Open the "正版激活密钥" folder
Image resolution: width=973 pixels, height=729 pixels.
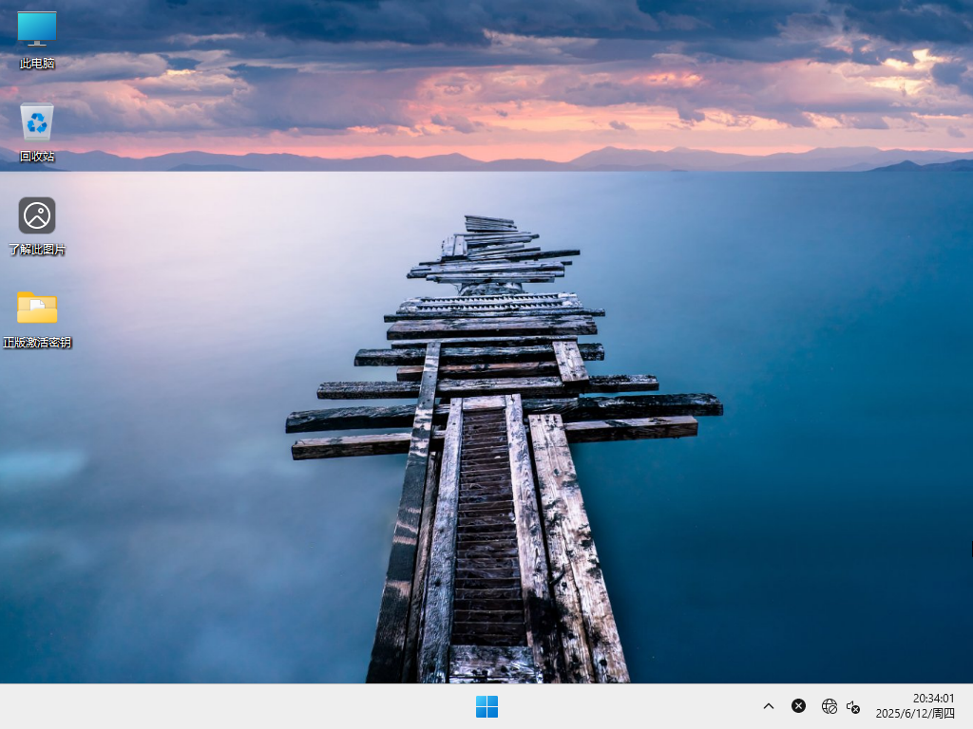click(37, 308)
